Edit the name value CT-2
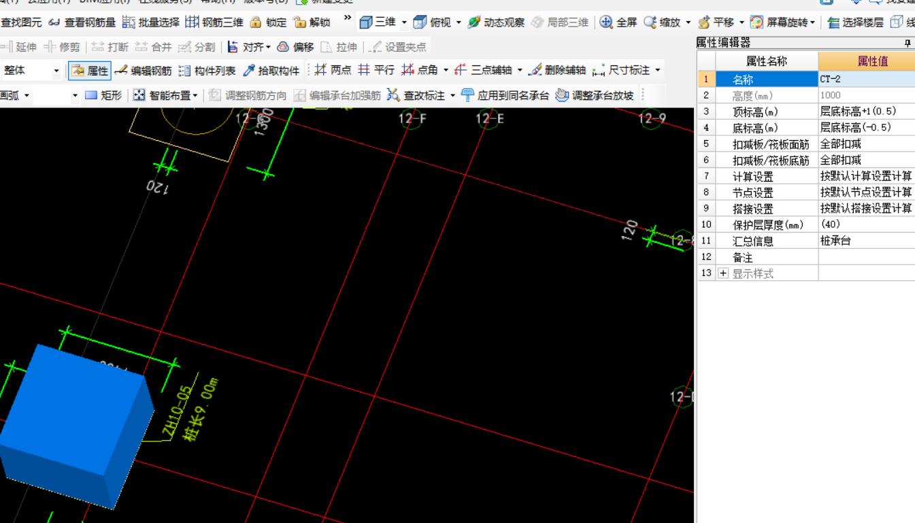This screenshot has width=915, height=523. point(867,79)
